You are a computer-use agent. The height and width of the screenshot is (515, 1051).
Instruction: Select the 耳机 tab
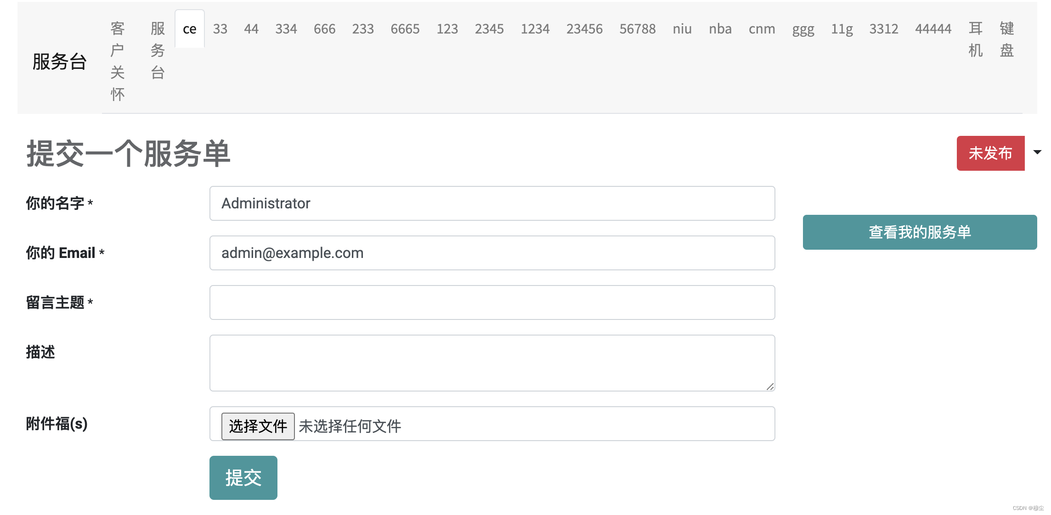pyautogui.click(x=975, y=39)
